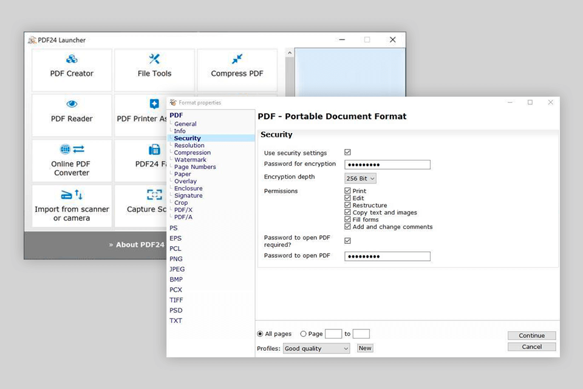583x389 pixels.
Task: Toggle Add and change comments permission
Action: pos(347,227)
